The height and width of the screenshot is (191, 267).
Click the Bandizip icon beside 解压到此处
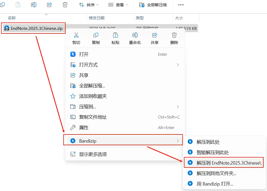click(190, 142)
